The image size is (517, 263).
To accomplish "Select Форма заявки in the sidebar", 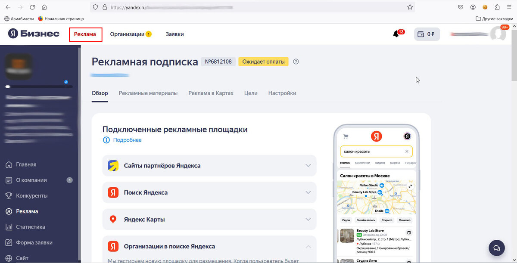I will [33, 242].
